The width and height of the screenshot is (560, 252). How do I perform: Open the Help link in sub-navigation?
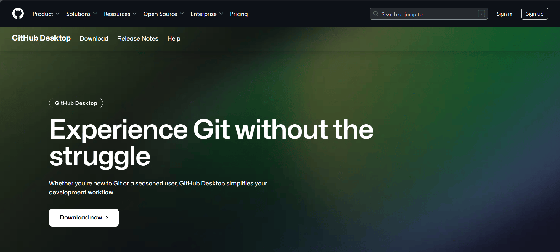coord(174,38)
